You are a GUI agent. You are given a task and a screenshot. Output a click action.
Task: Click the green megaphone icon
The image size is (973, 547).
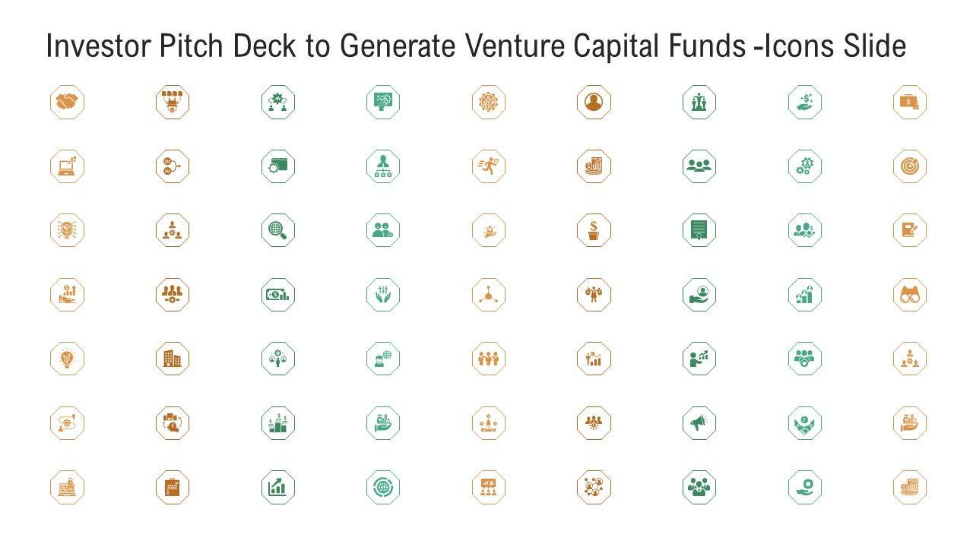point(699,422)
